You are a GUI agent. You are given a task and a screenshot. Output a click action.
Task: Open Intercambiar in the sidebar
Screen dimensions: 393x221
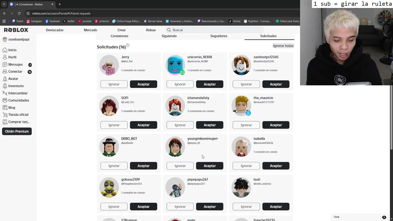click(x=18, y=93)
